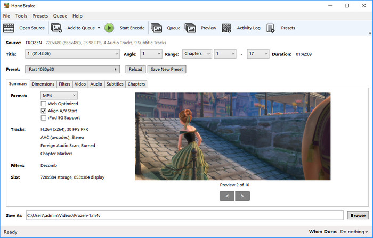The image size is (373, 238).
Task: Open the Fast 1080p30 preset selector
Action: [x=72, y=69]
